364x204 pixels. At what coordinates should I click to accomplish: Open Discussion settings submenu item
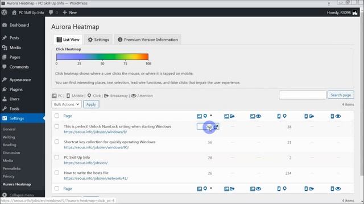point(11,153)
